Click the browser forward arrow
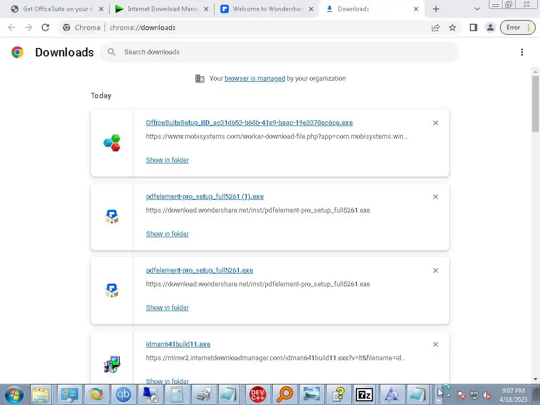 [x=28, y=27]
